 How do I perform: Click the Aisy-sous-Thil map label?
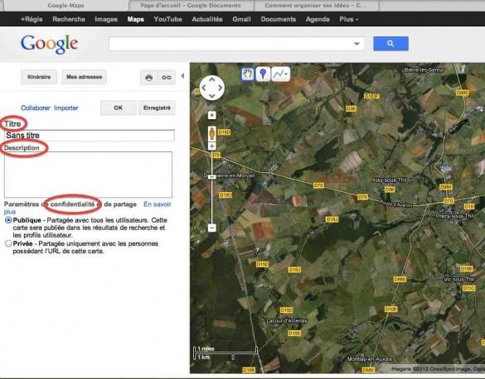click(x=389, y=180)
